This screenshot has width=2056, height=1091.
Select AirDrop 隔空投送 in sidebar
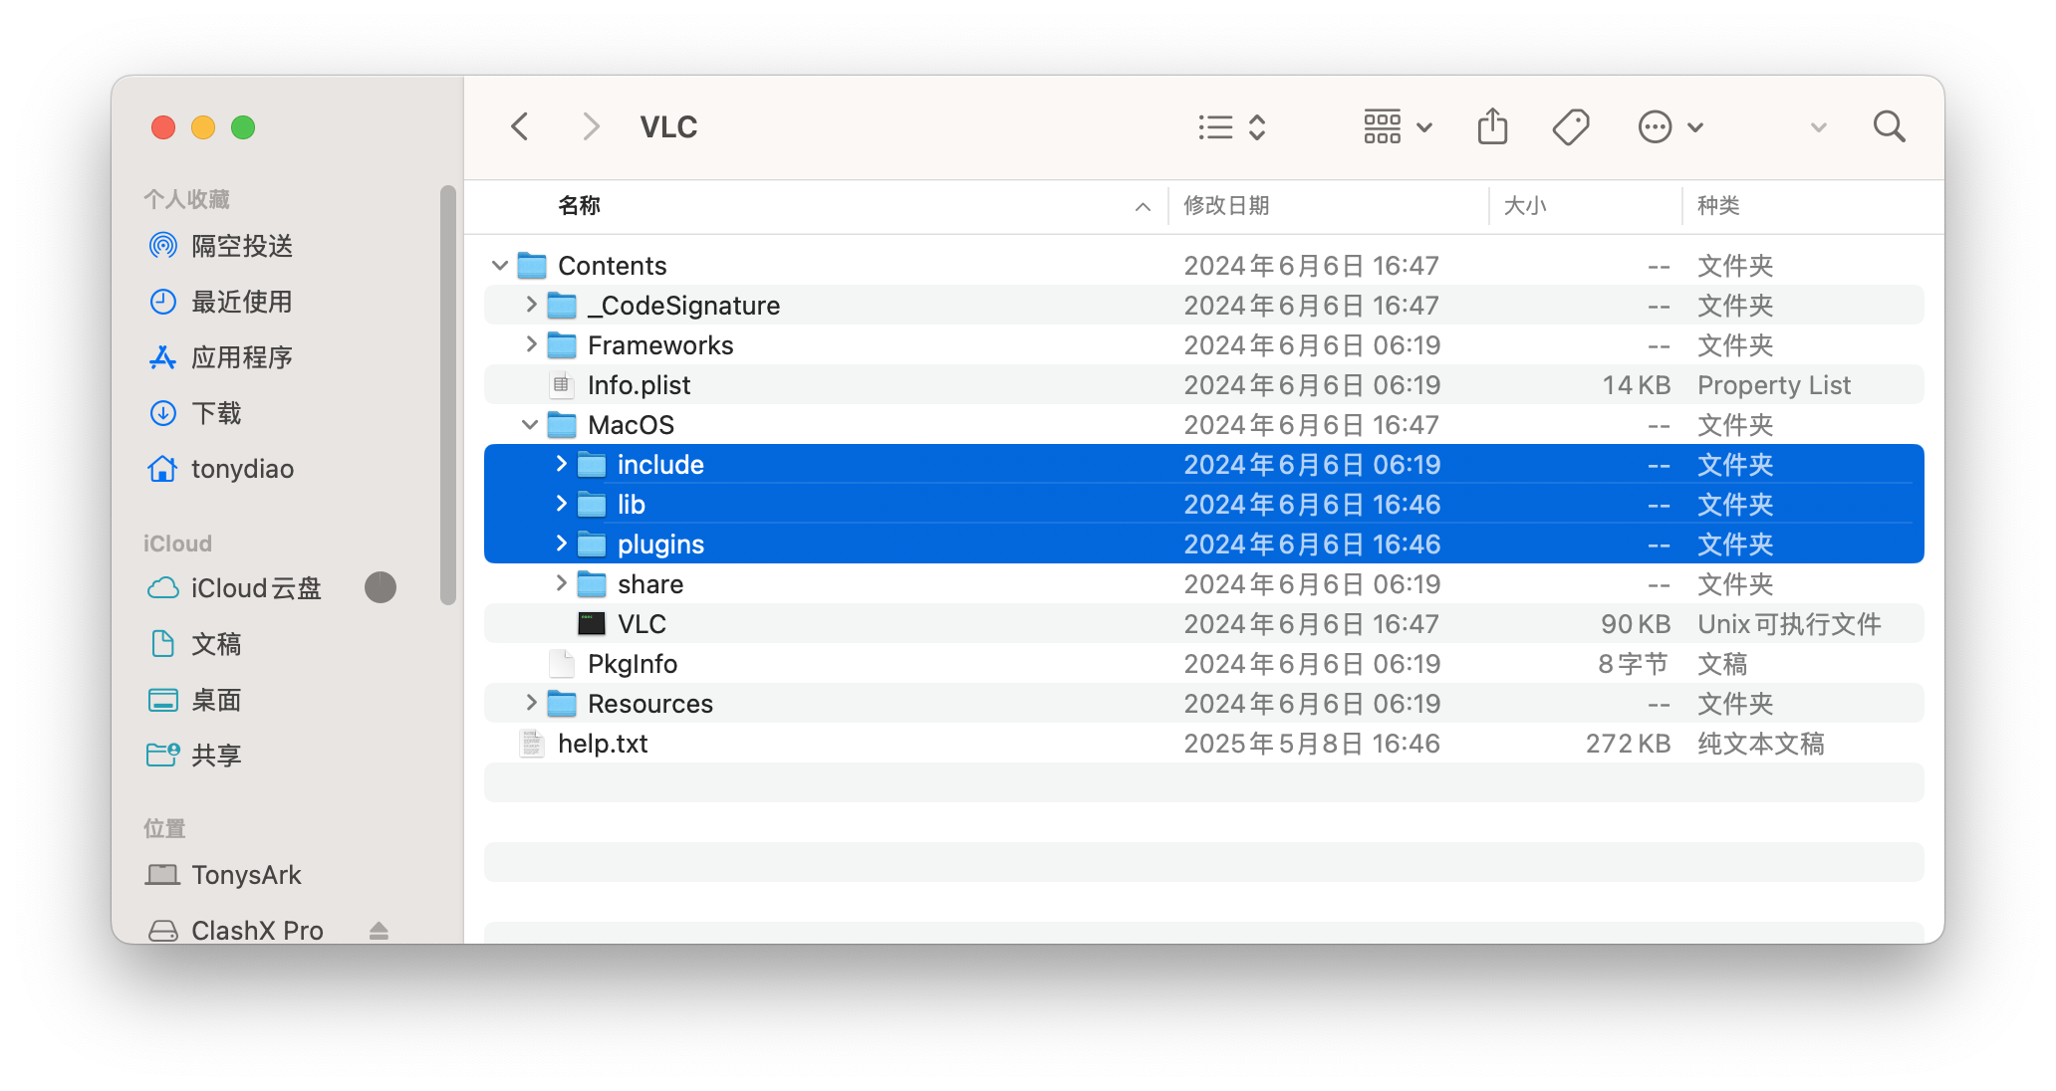(x=242, y=246)
